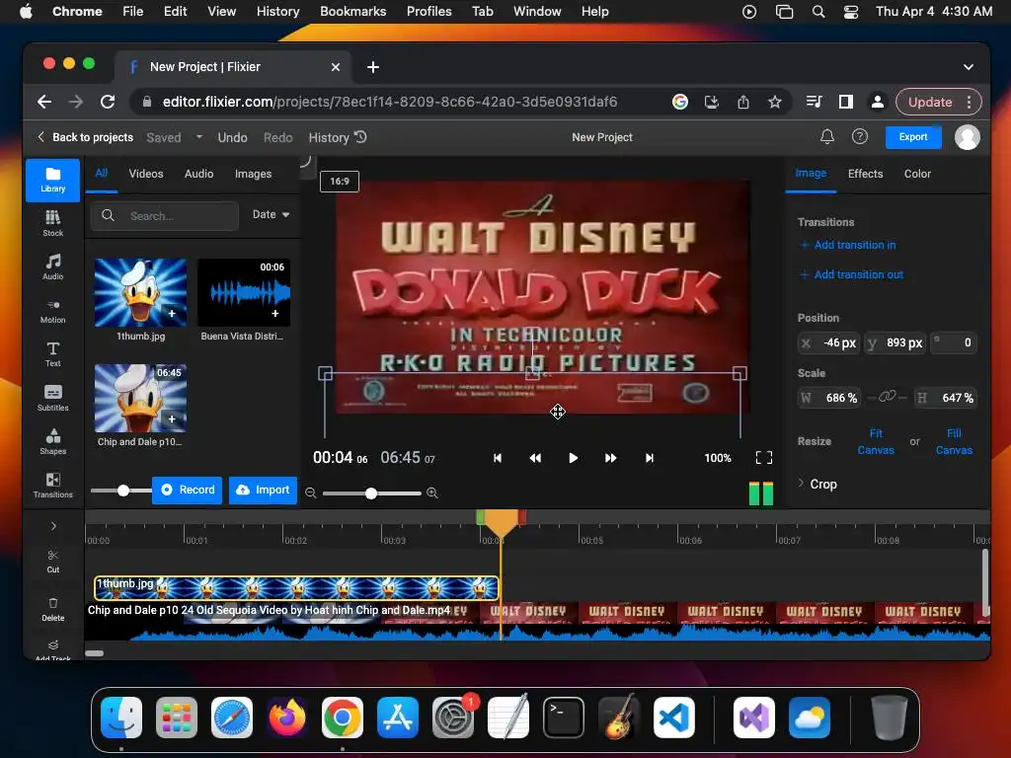Viewport: 1011px width, 758px height.
Task: Skip to the start of the video
Action: pyautogui.click(x=498, y=458)
